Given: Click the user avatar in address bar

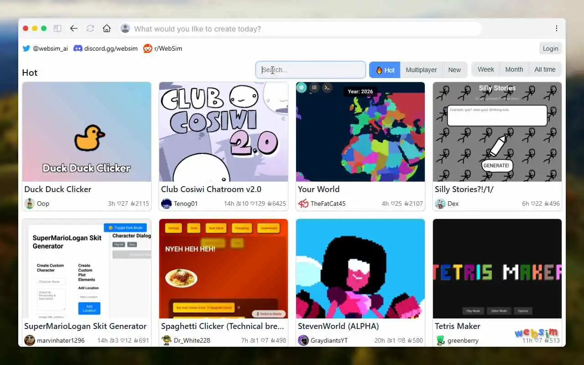Looking at the screenshot, I should (125, 29).
